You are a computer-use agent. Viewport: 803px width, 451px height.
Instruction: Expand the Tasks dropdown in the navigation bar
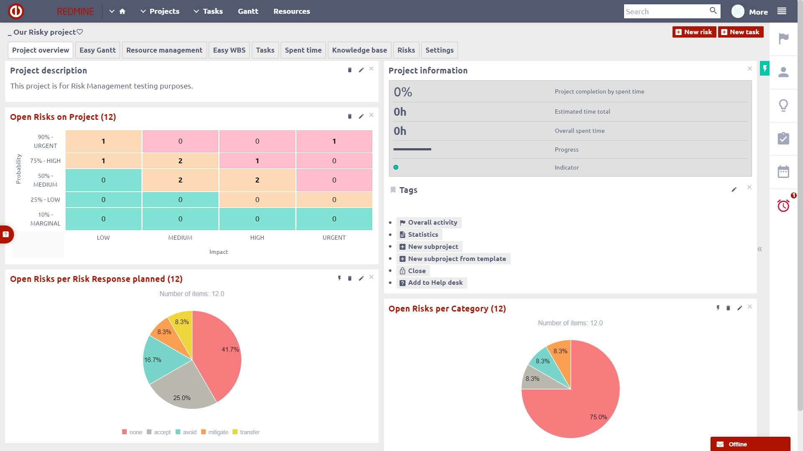pyautogui.click(x=196, y=11)
